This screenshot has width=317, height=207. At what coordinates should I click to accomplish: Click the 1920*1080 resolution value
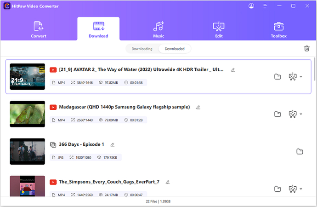point(83,158)
